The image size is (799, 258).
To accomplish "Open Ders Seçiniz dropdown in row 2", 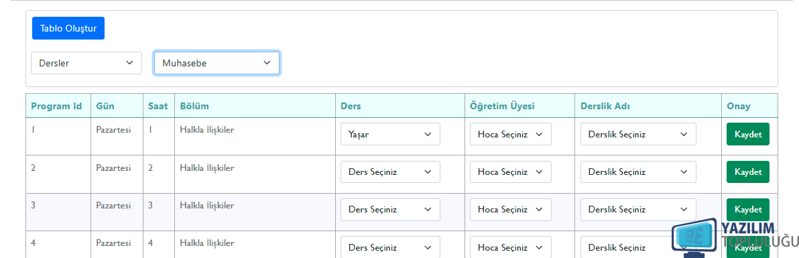I will tap(390, 172).
